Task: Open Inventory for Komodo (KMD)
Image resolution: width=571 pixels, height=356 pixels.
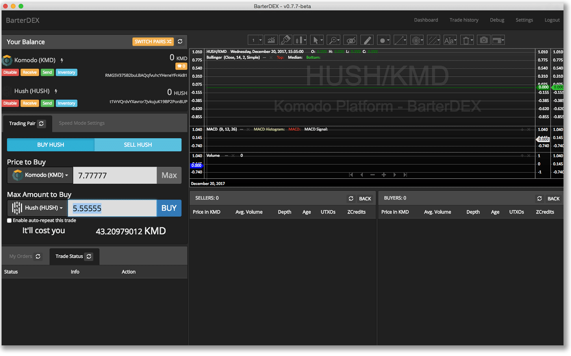Action: tap(67, 72)
